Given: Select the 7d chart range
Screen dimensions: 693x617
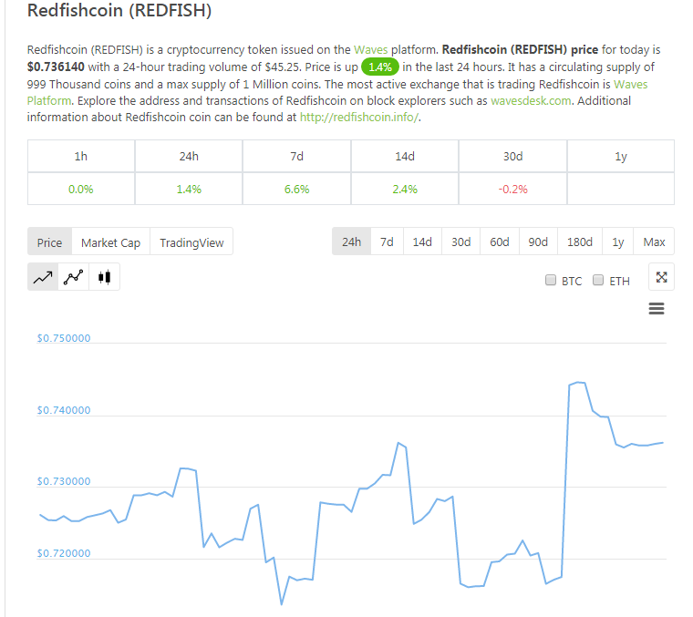Looking at the screenshot, I should tap(387, 242).
